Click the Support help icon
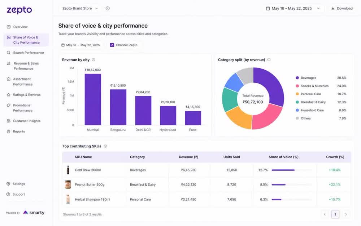This screenshot has width=361, height=226. pyautogui.click(x=8, y=194)
